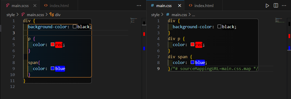Open index.html tab in right editor
291x99 pixels.
click(x=203, y=6)
